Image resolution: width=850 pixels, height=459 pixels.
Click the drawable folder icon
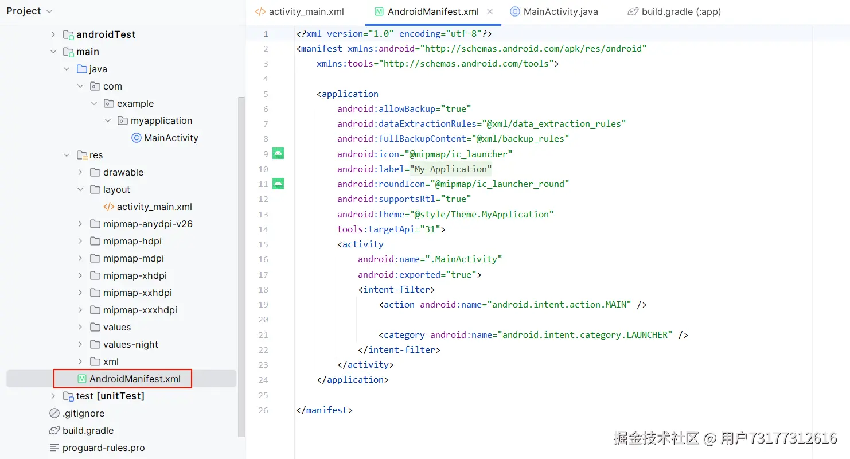(x=95, y=172)
